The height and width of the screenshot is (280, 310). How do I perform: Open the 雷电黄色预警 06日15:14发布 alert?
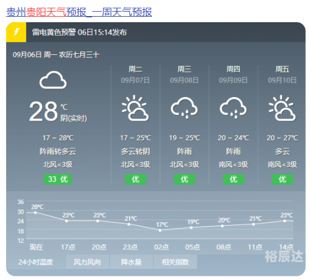tap(79, 32)
